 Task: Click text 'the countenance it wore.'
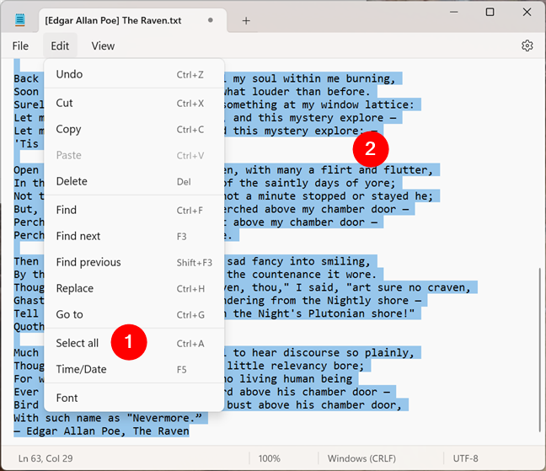coord(302,275)
